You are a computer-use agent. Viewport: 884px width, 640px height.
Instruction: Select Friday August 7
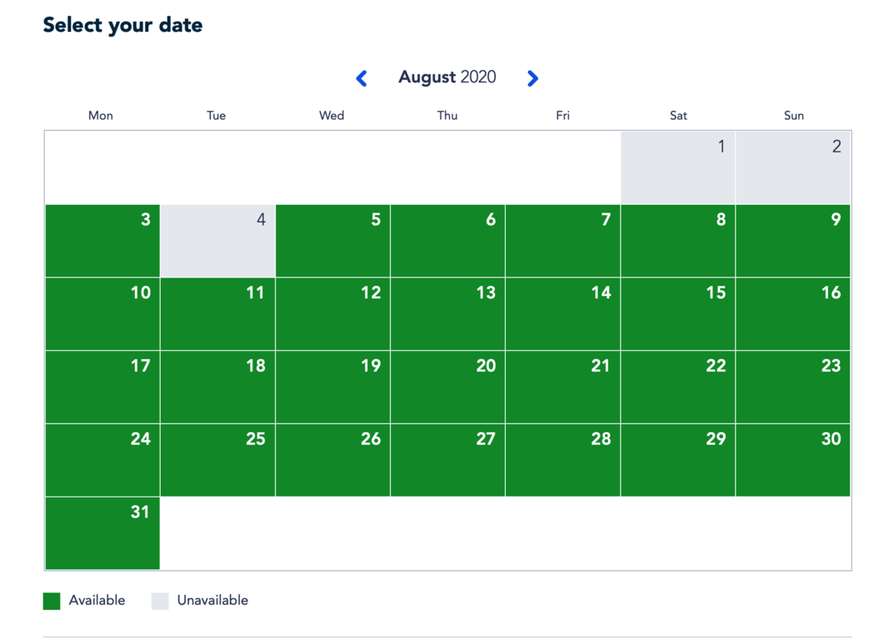[562, 241]
